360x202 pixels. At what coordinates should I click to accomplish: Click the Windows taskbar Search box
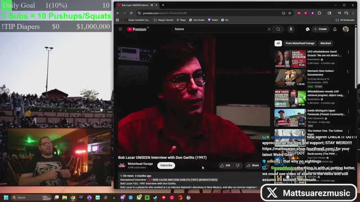(31, 198)
